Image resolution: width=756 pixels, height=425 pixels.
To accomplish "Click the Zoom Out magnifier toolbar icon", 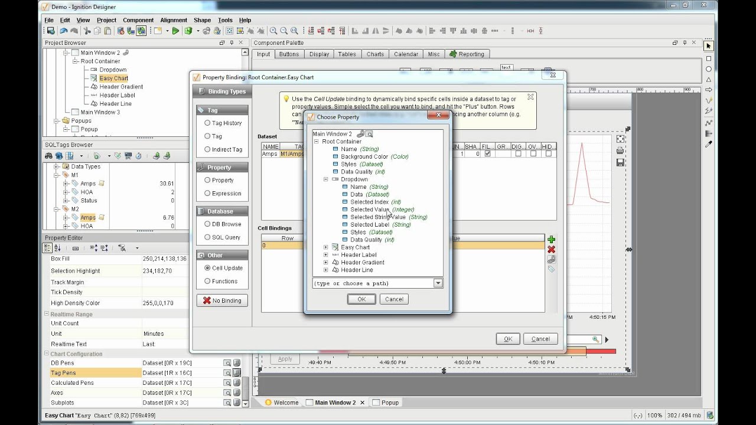I will [x=284, y=31].
